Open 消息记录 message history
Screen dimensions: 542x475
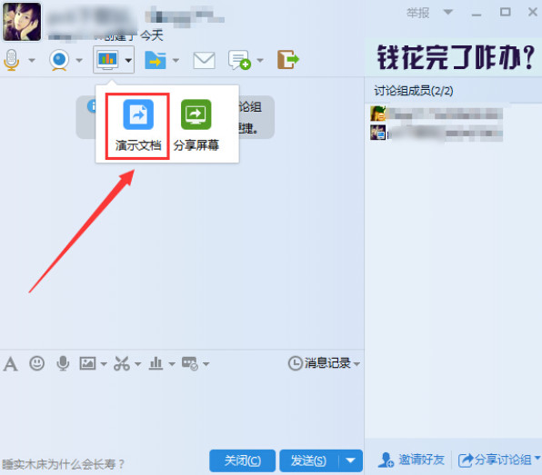tap(324, 363)
